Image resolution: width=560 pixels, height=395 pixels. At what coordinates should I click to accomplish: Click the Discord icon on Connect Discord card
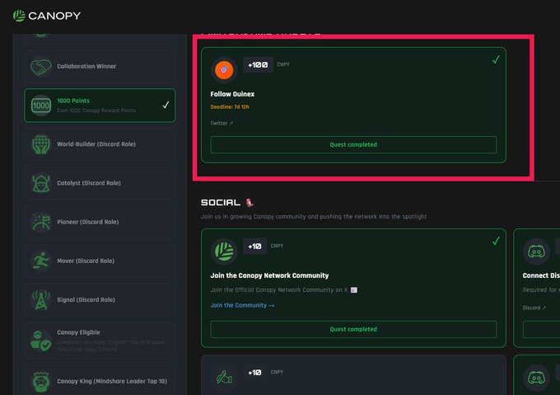coord(536,252)
